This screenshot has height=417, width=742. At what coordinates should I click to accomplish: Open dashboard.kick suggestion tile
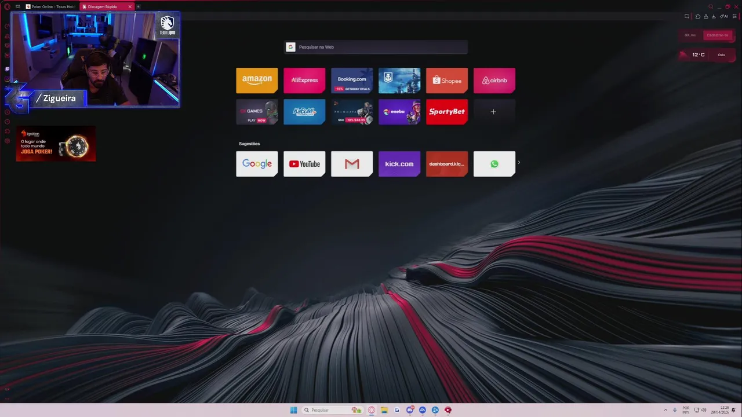[x=447, y=164]
